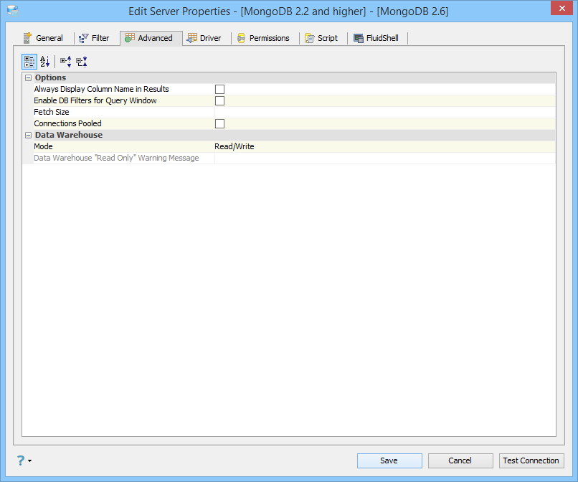This screenshot has height=482, width=578.
Task: Open the Permissions tab
Action: point(264,38)
